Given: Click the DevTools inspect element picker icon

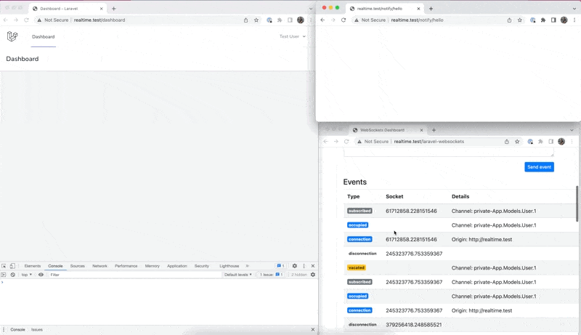Looking at the screenshot, I should pyautogui.click(x=4, y=266).
